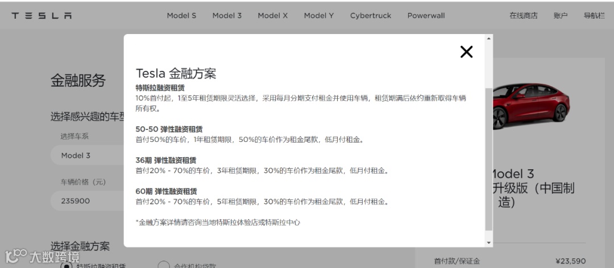This screenshot has width=614, height=268.
Task: Click the 首付50%的车价 description line
Action: pyautogui.click(x=250, y=140)
